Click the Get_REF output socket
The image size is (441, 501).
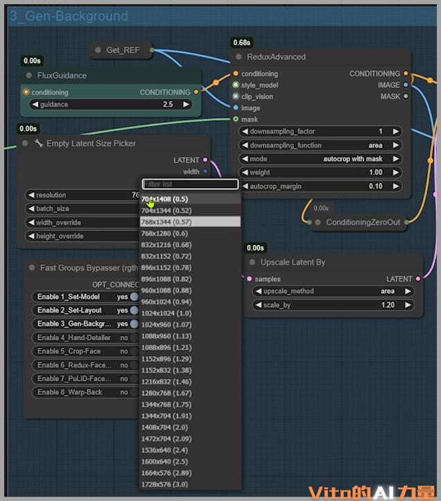(152, 50)
